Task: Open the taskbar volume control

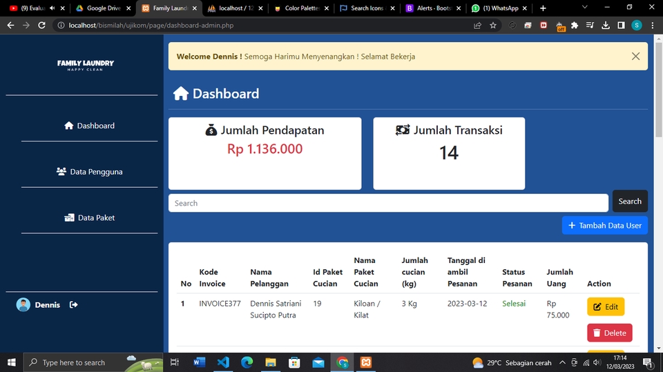Action: (597, 362)
